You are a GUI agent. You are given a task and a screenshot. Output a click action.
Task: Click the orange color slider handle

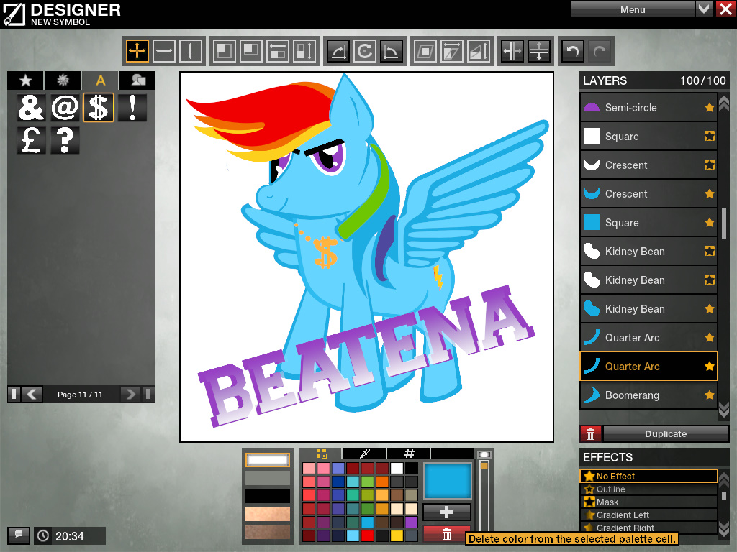click(x=484, y=466)
